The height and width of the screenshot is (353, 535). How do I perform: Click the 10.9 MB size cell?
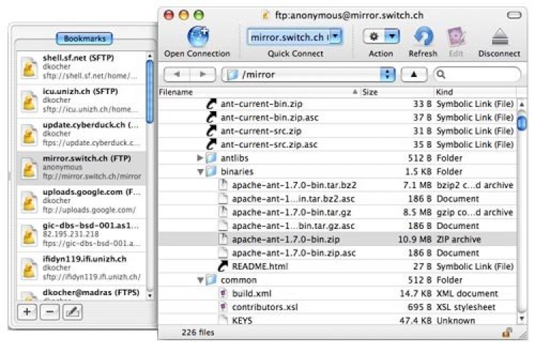tap(414, 240)
